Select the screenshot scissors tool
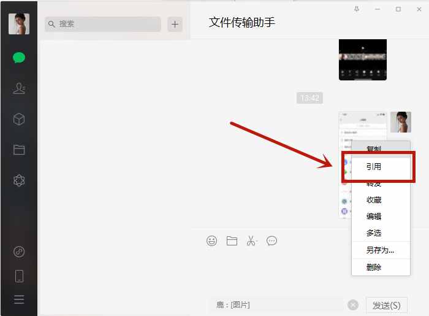This screenshot has height=316, width=429. tap(251, 241)
